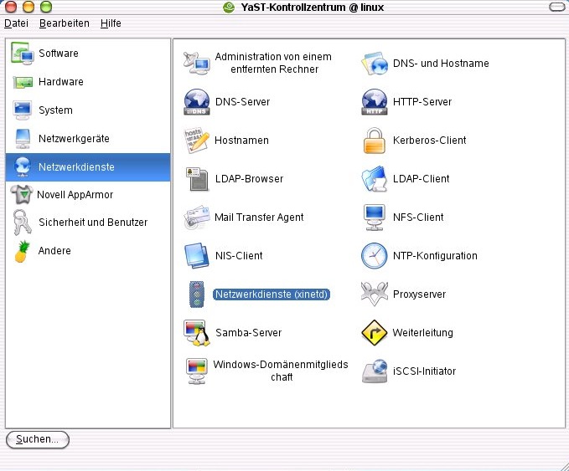Screen dimensions: 569x471
Task: Open the NTP-Konfiguration clock icon
Action: [374, 256]
